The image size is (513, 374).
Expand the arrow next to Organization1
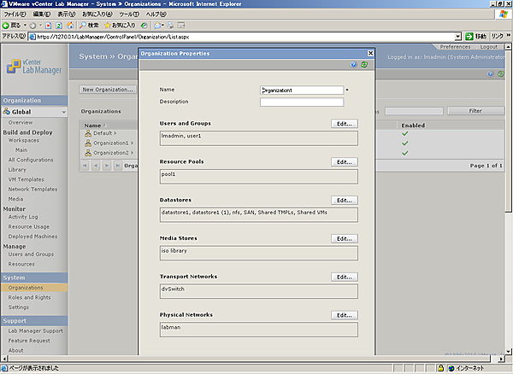[133, 143]
